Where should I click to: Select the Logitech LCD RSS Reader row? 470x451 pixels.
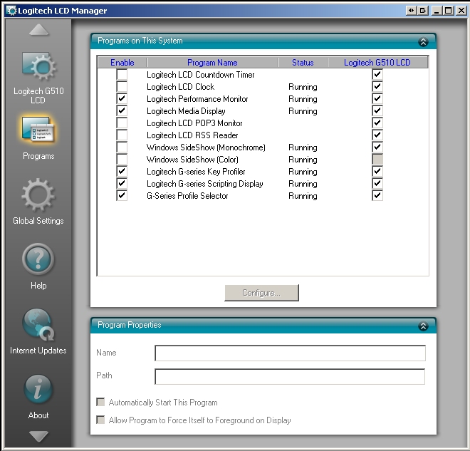263,135
